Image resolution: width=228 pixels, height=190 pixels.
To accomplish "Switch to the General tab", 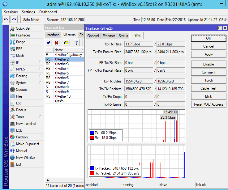I will coord(93,36).
